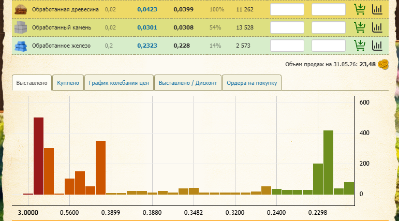Click the x-axis label 0.3482
Screen dimensions: 399x221
tap(194, 213)
